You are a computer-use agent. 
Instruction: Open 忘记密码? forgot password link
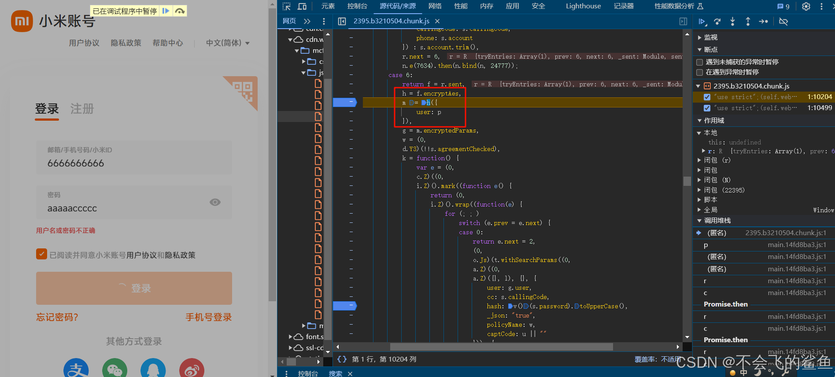pyautogui.click(x=57, y=317)
